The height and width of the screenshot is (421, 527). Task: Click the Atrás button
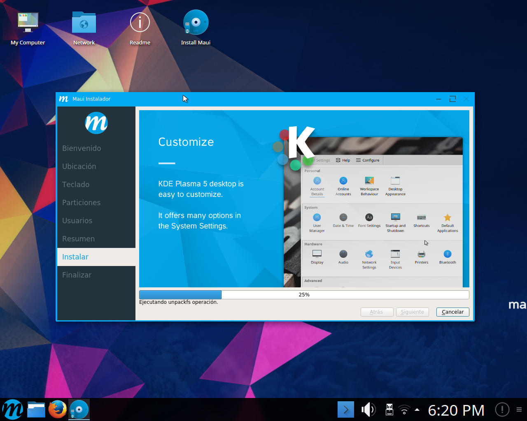click(377, 312)
